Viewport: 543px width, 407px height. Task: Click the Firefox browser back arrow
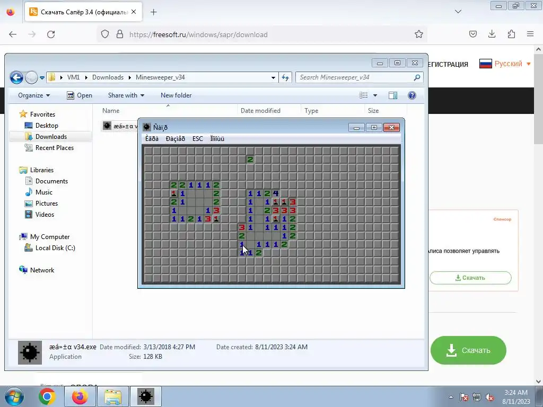pos(13,34)
